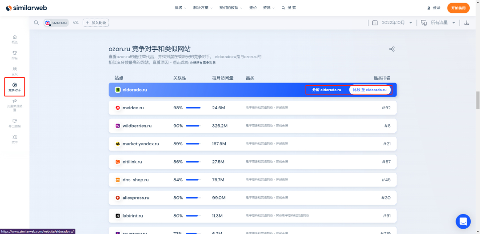The height and width of the screenshot is (234, 480).
Task: Click the 品类排名 column header
Action: [x=382, y=78]
